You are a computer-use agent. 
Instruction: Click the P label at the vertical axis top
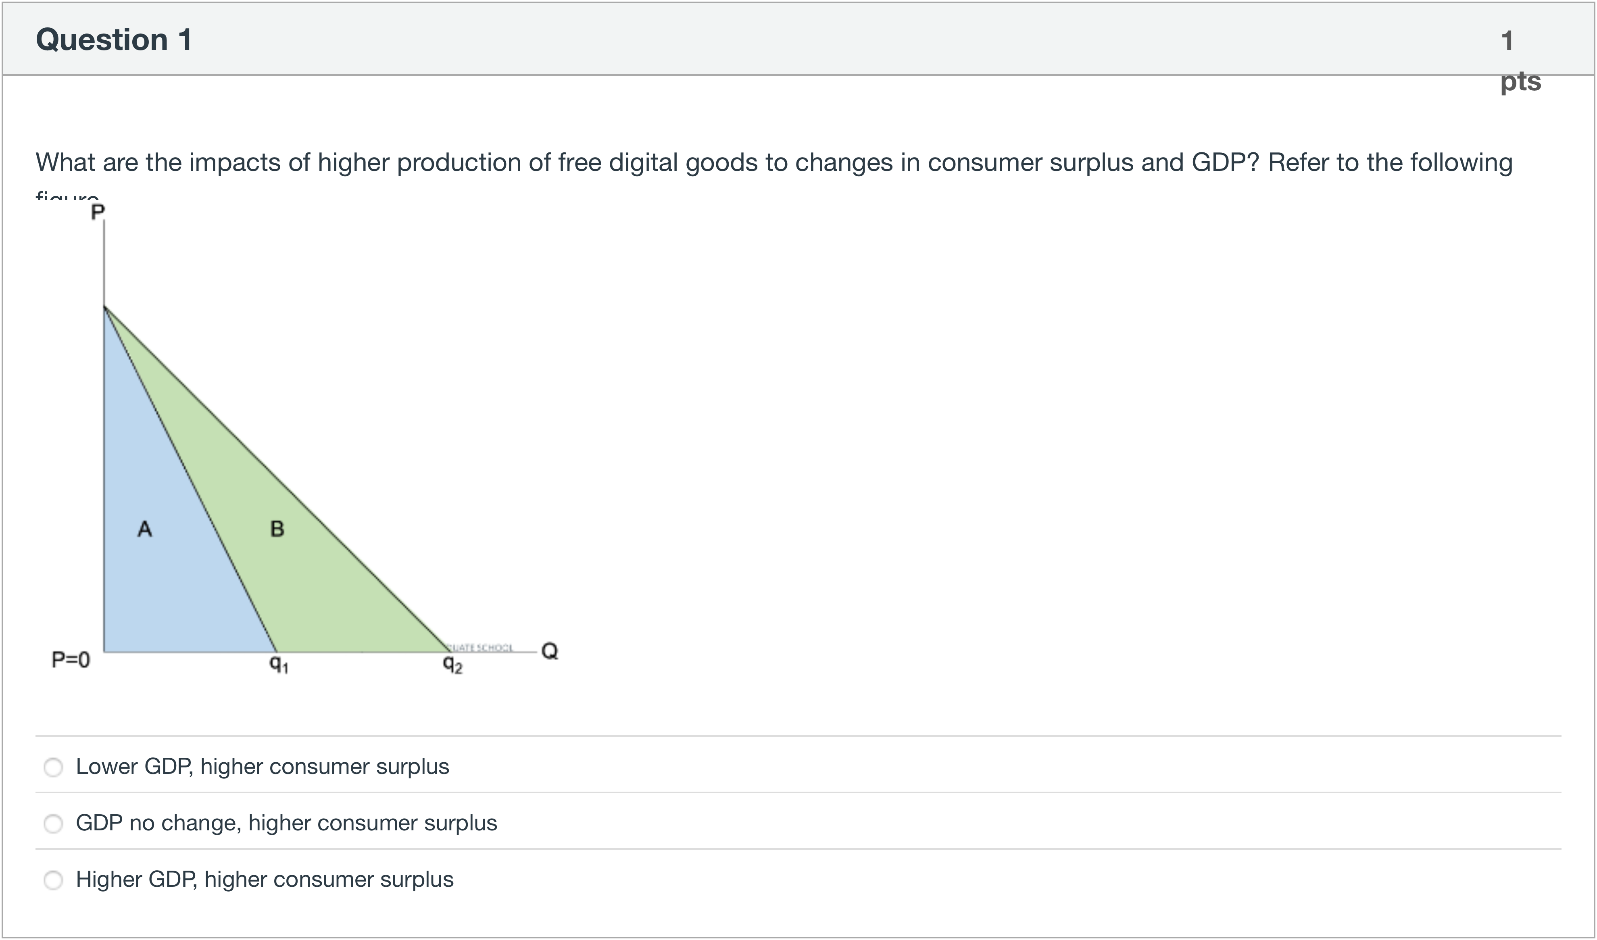pyautogui.click(x=98, y=212)
